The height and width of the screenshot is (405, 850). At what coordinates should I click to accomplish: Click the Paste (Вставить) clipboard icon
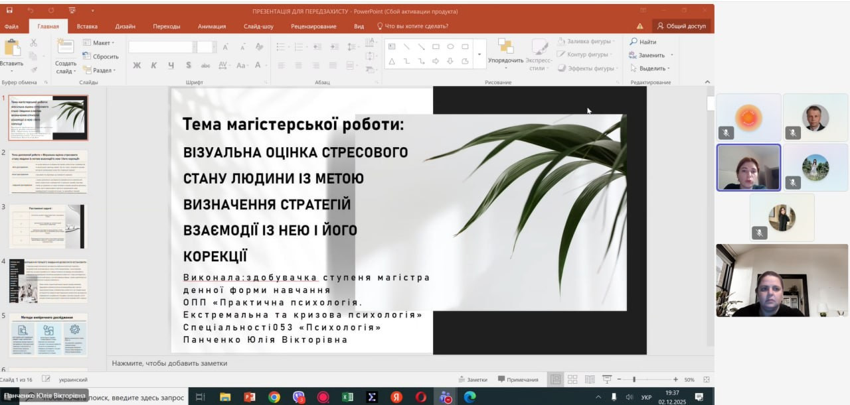[x=11, y=48]
